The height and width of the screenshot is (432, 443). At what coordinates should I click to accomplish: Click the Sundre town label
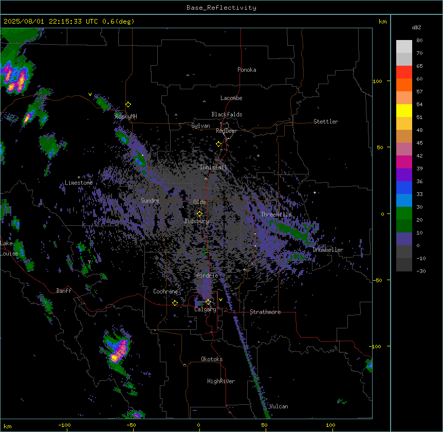[150, 201]
